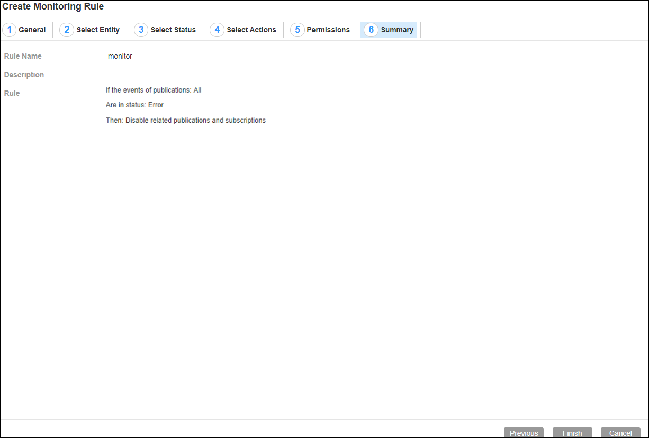Image resolution: width=649 pixels, height=438 pixels.
Task: Click the step 2 number circle
Action: [67, 30]
